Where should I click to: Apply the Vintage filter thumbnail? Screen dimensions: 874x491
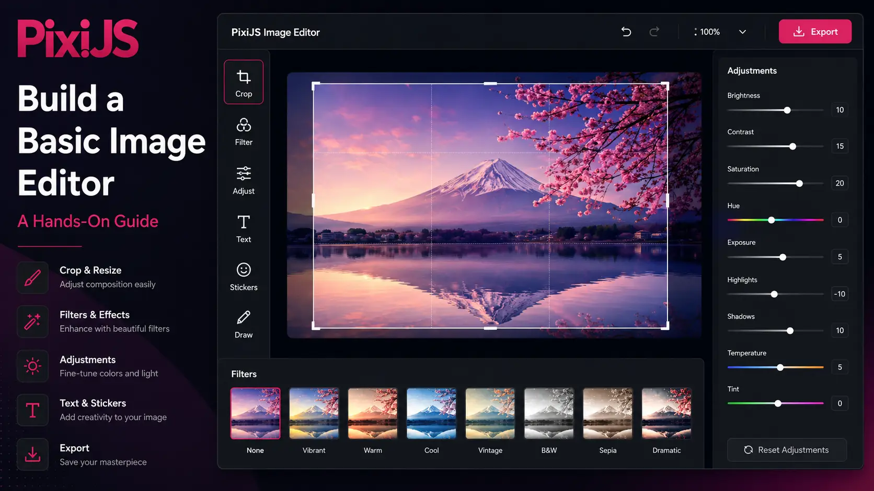[x=490, y=413]
